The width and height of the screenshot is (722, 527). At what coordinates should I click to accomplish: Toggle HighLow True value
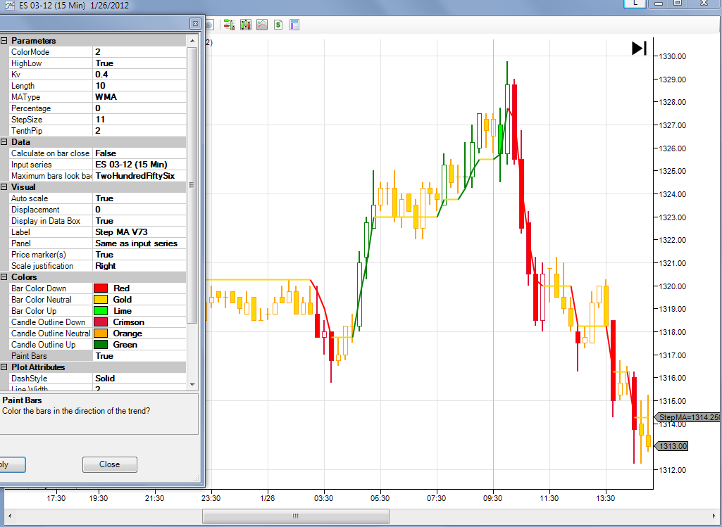pyautogui.click(x=139, y=63)
